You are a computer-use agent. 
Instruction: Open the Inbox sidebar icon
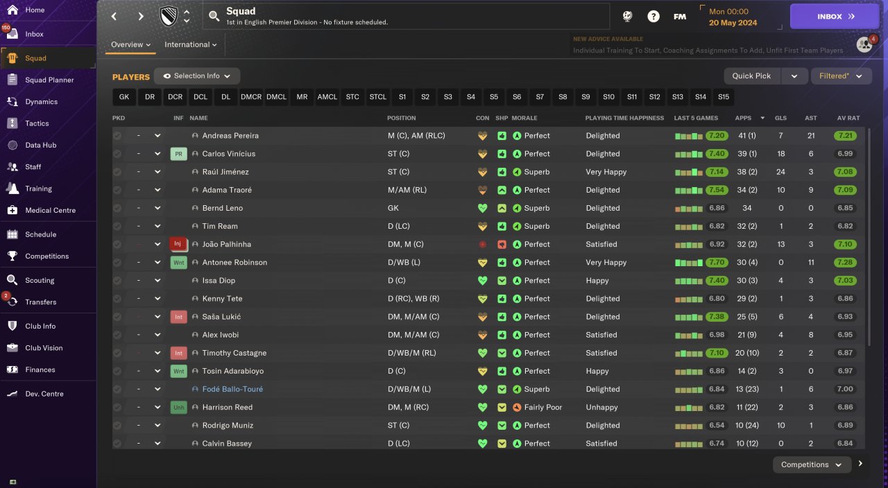(12, 34)
